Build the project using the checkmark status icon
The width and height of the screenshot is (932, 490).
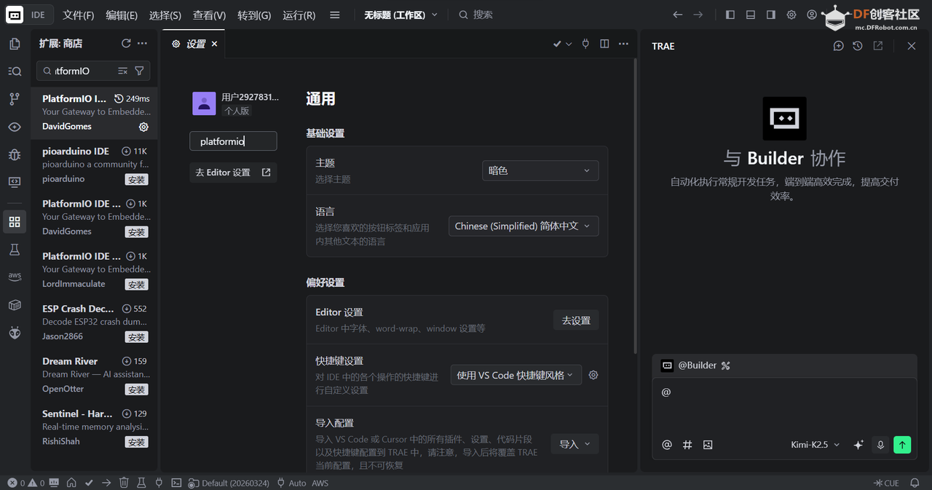(x=90, y=482)
